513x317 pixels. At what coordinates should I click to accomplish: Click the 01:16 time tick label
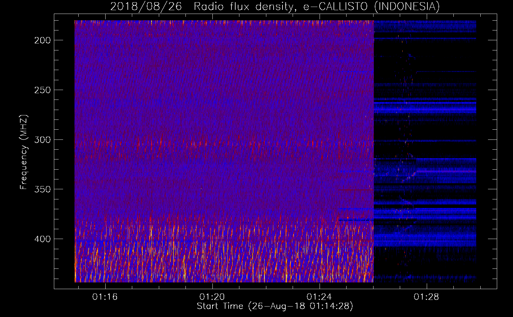pyautogui.click(x=105, y=297)
